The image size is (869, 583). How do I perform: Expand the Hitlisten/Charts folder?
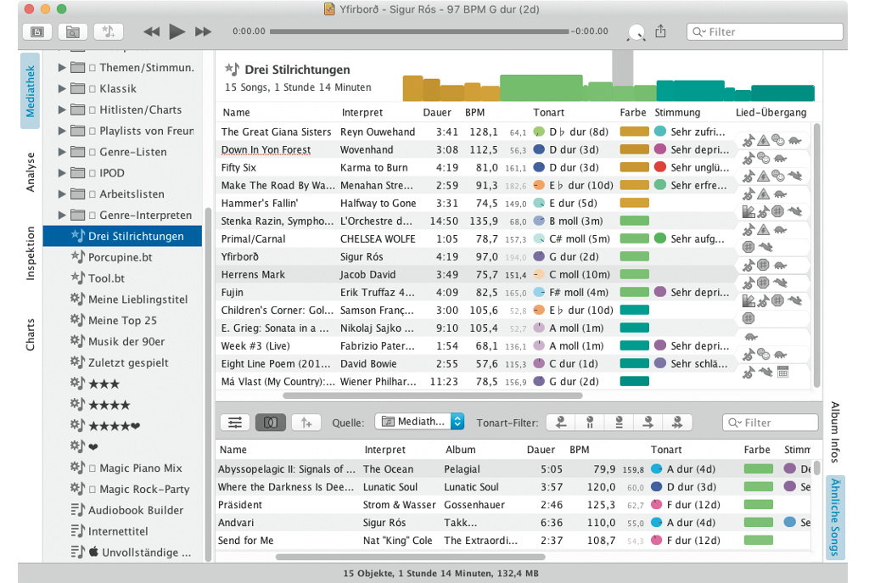coord(62,109)
